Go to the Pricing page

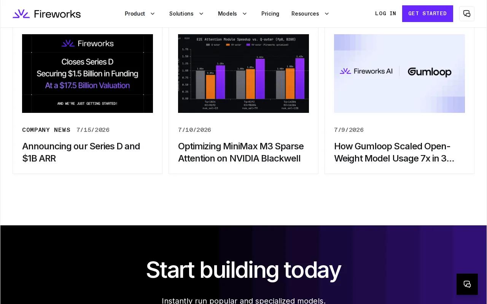pyautogui.click(x=270, y=14)
